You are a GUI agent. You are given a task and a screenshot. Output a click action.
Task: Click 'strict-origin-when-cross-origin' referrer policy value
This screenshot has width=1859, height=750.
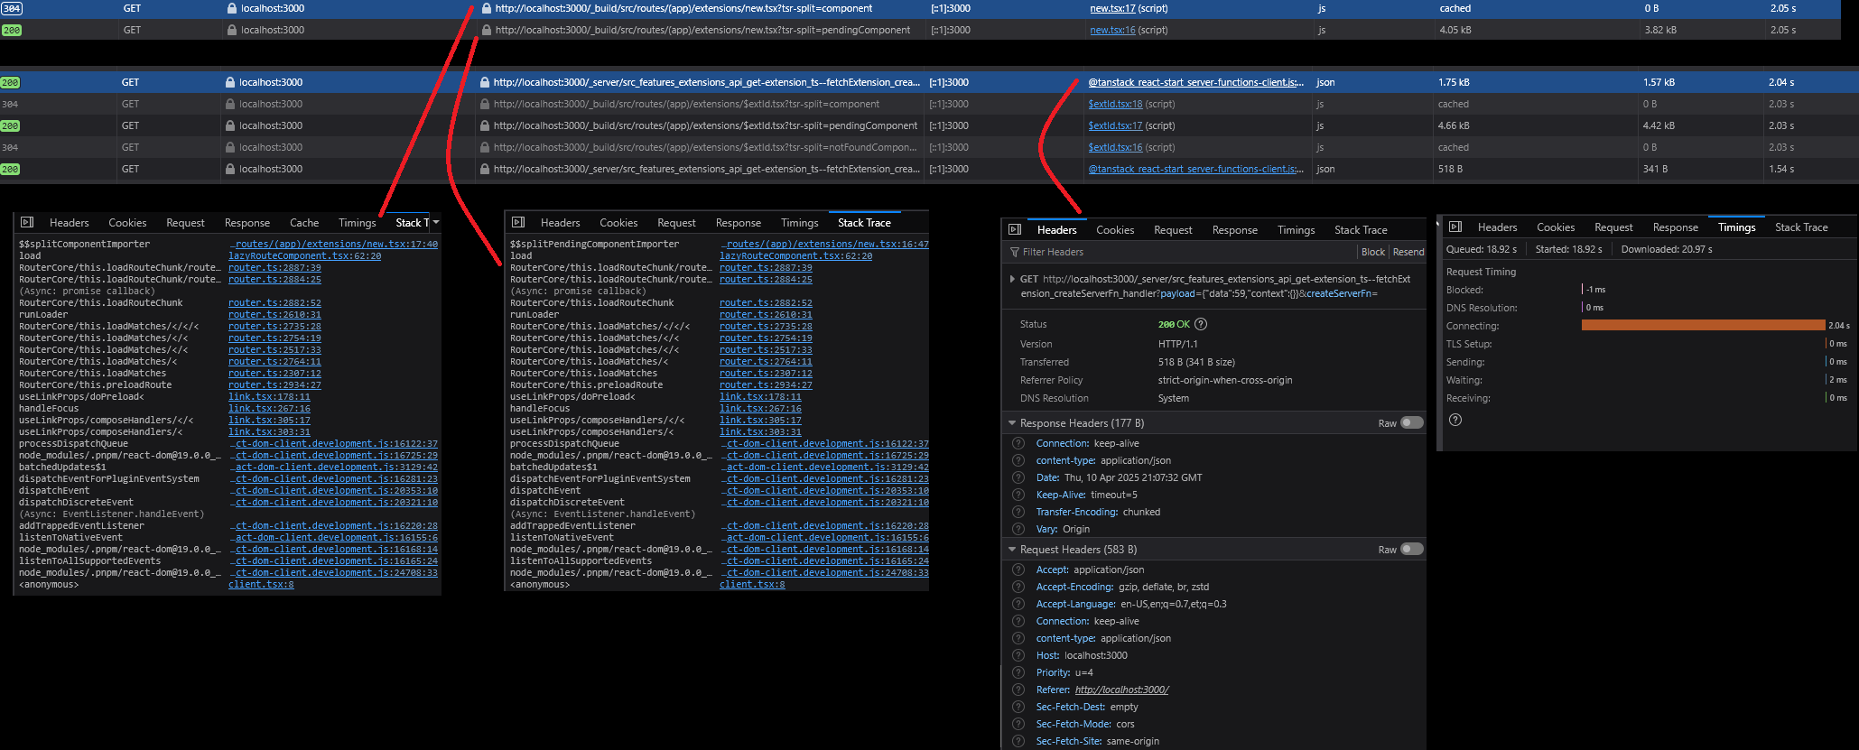1225,380
